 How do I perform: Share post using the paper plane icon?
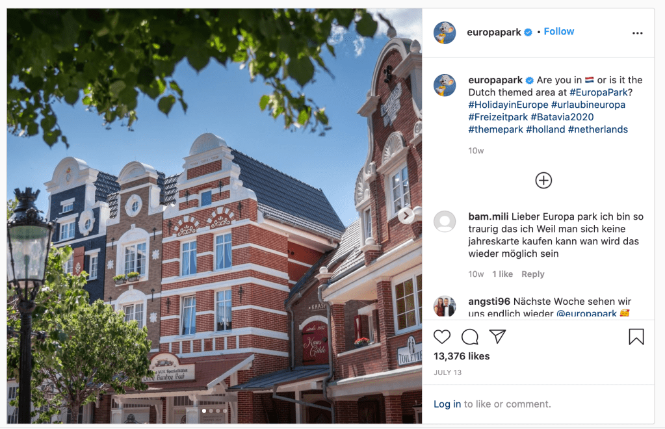click(497, 336)
